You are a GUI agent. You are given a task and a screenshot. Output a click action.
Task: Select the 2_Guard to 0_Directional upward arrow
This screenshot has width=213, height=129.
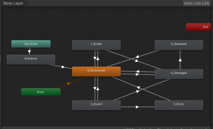click(x=98, y=89)
